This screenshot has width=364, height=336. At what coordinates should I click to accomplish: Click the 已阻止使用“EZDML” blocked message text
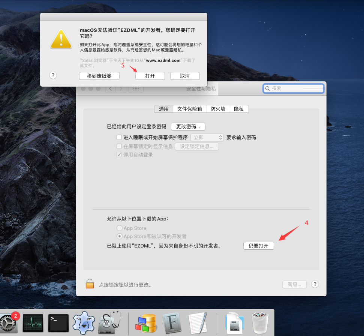[x=164, y=246]
